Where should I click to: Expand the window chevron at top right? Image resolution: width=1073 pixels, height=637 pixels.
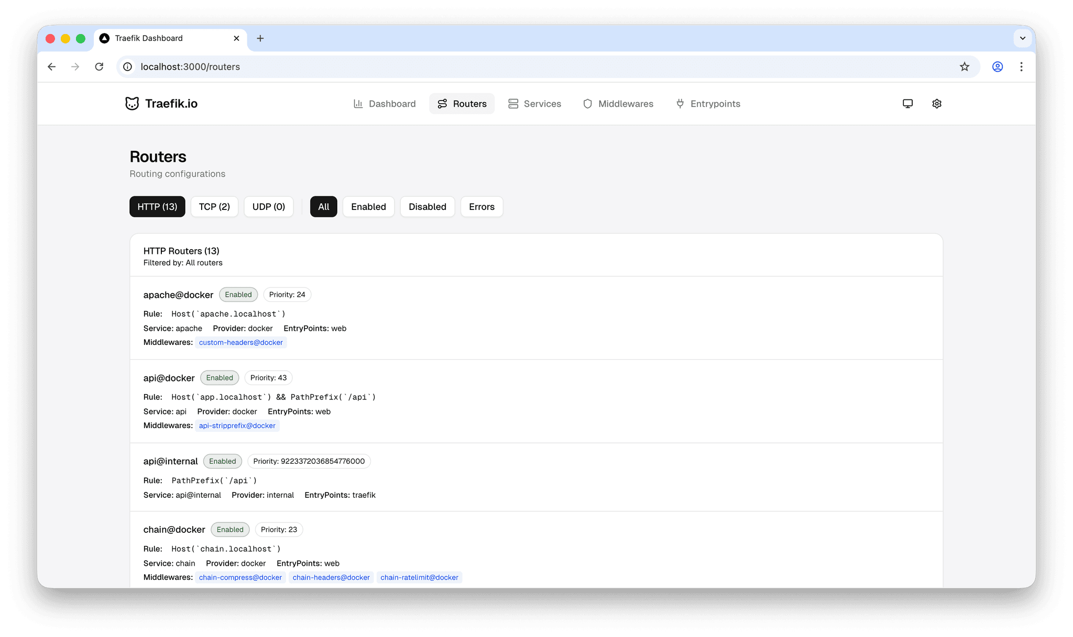1022,38
